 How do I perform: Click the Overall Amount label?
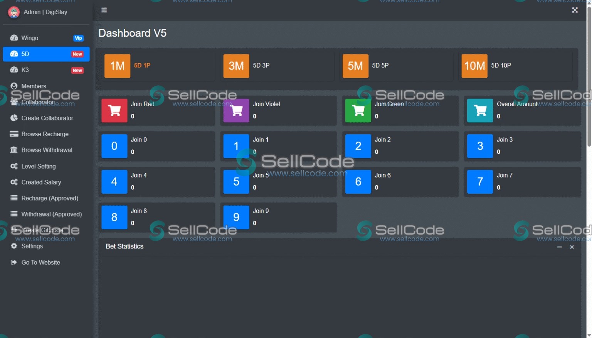pos(517,104)
